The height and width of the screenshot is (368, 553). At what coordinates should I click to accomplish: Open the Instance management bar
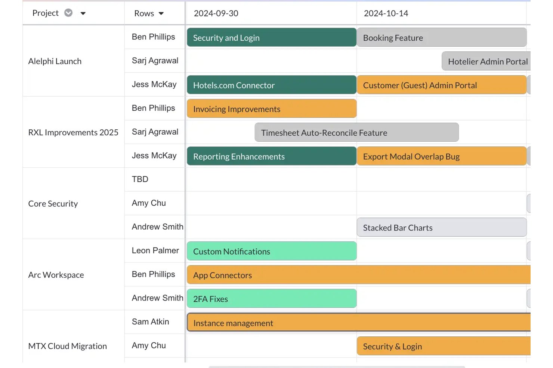[359, 323]
